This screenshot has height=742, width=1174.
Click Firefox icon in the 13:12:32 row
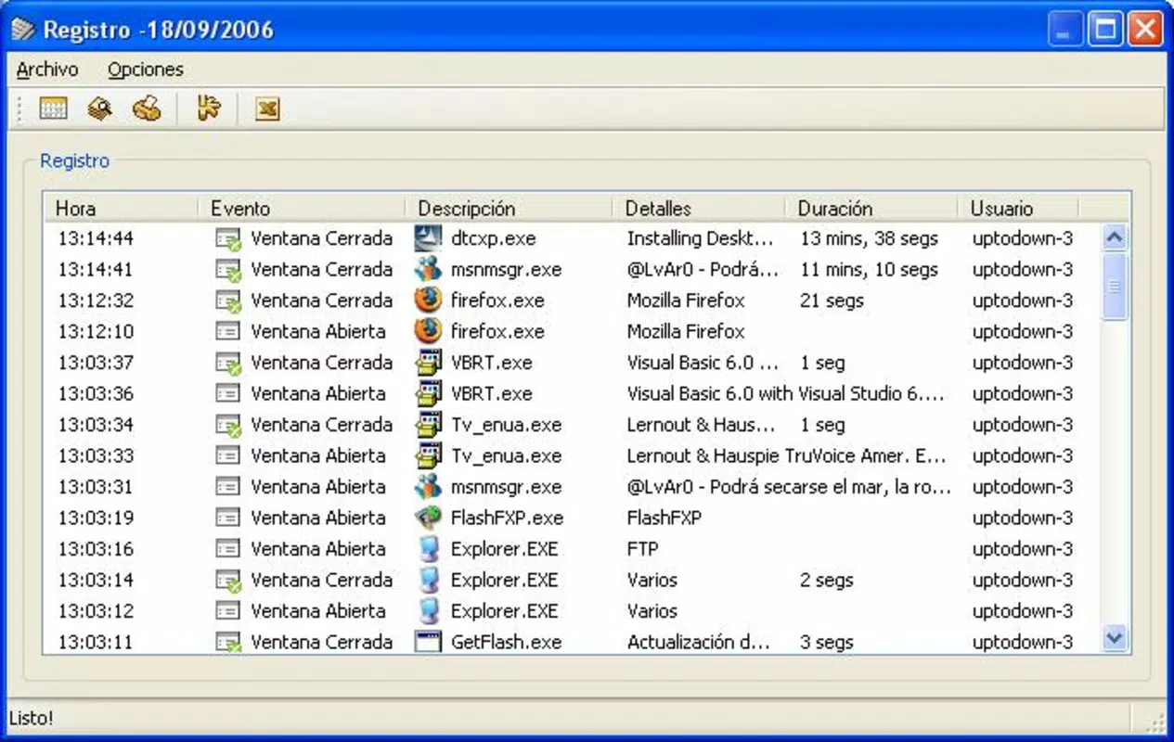coord(428,301)
